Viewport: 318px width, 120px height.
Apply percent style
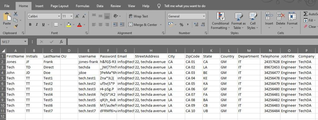(x=181, y=25)
